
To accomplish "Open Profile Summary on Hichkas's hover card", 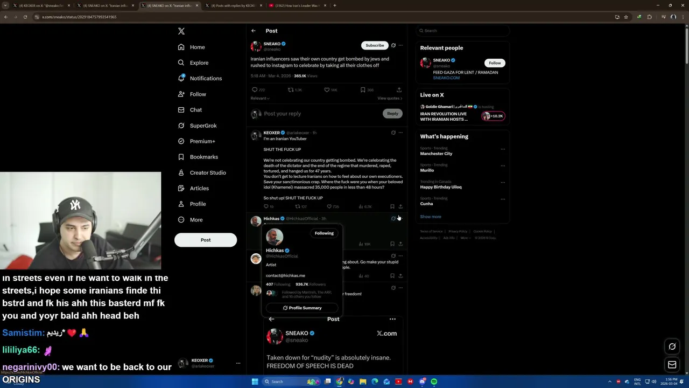I will pyautogui.click(x=302, y=308).
